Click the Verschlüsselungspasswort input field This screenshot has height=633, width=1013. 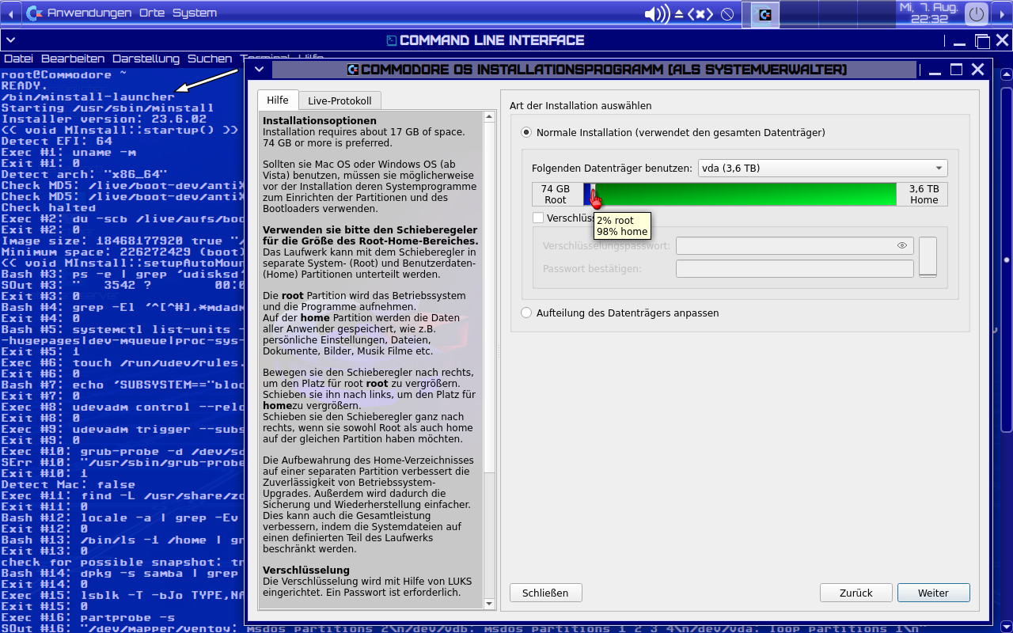791,245
